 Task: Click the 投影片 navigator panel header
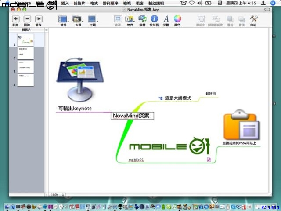[x=26, y=30]
